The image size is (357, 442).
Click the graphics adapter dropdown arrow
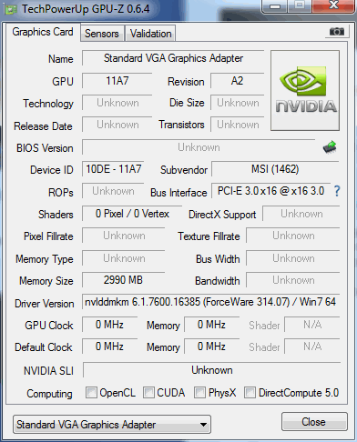(203, 425)
